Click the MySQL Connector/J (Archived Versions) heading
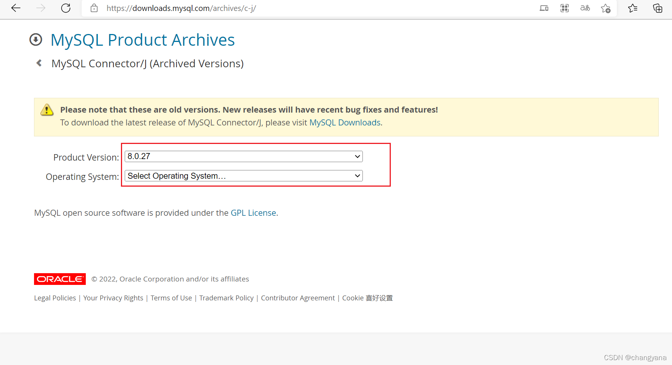672x365 pixels. tap(147, 63)
